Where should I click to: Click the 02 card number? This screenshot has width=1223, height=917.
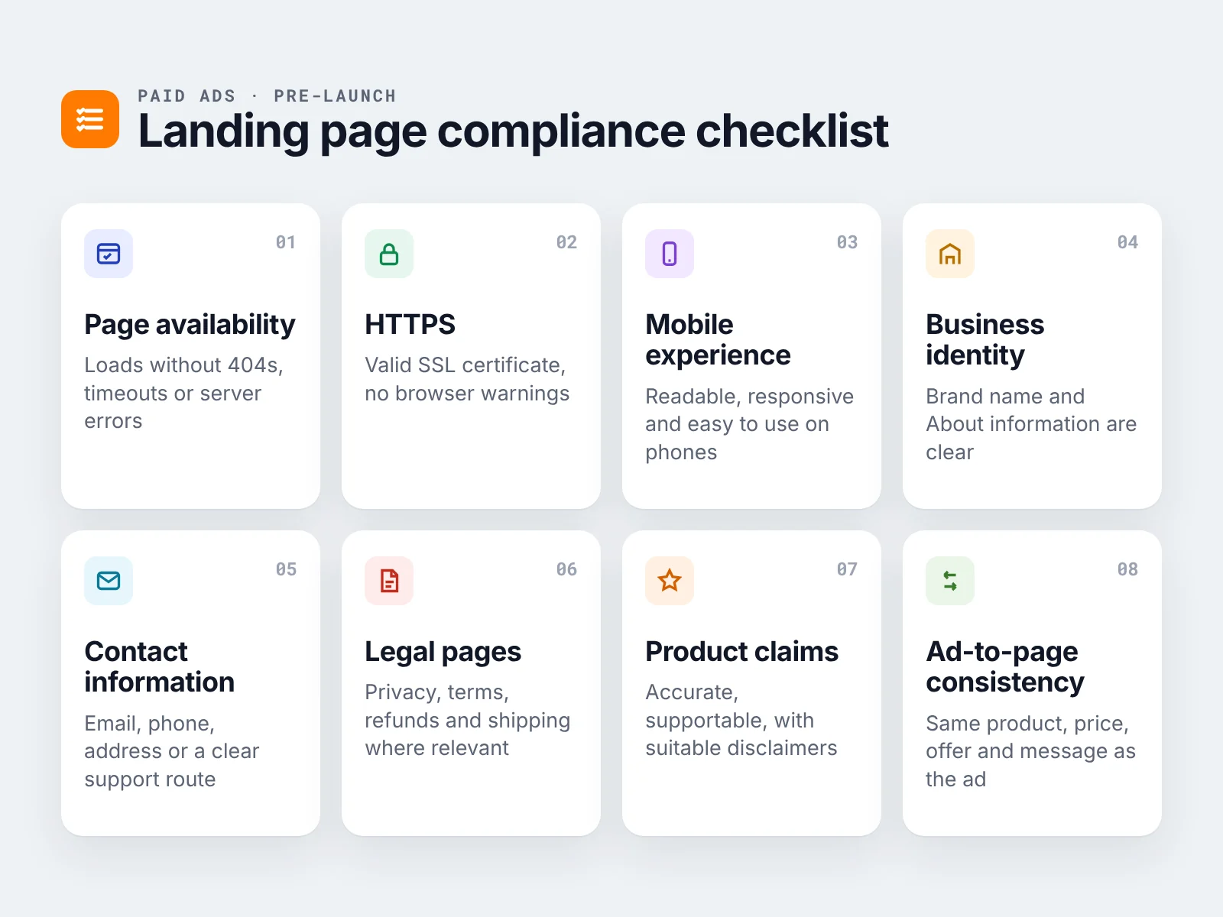point(566,242)
